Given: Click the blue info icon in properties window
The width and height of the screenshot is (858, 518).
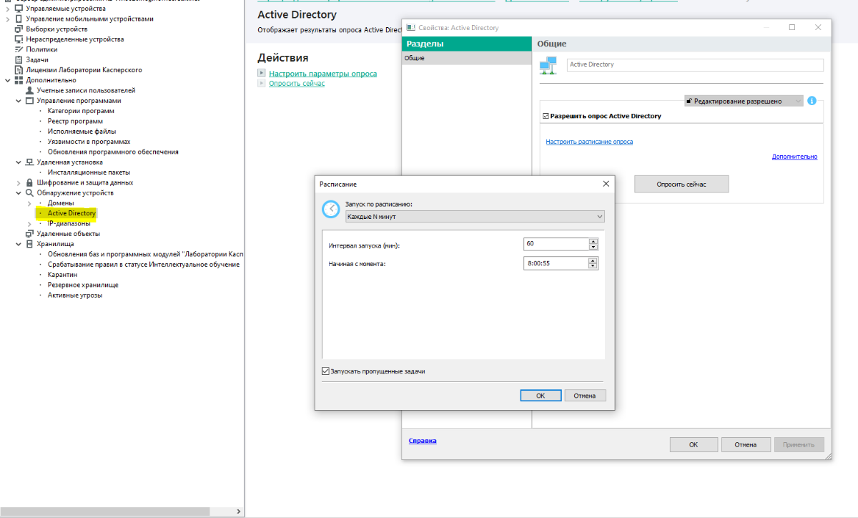Looking at the screenshot, I should click(x=812, y=101).
